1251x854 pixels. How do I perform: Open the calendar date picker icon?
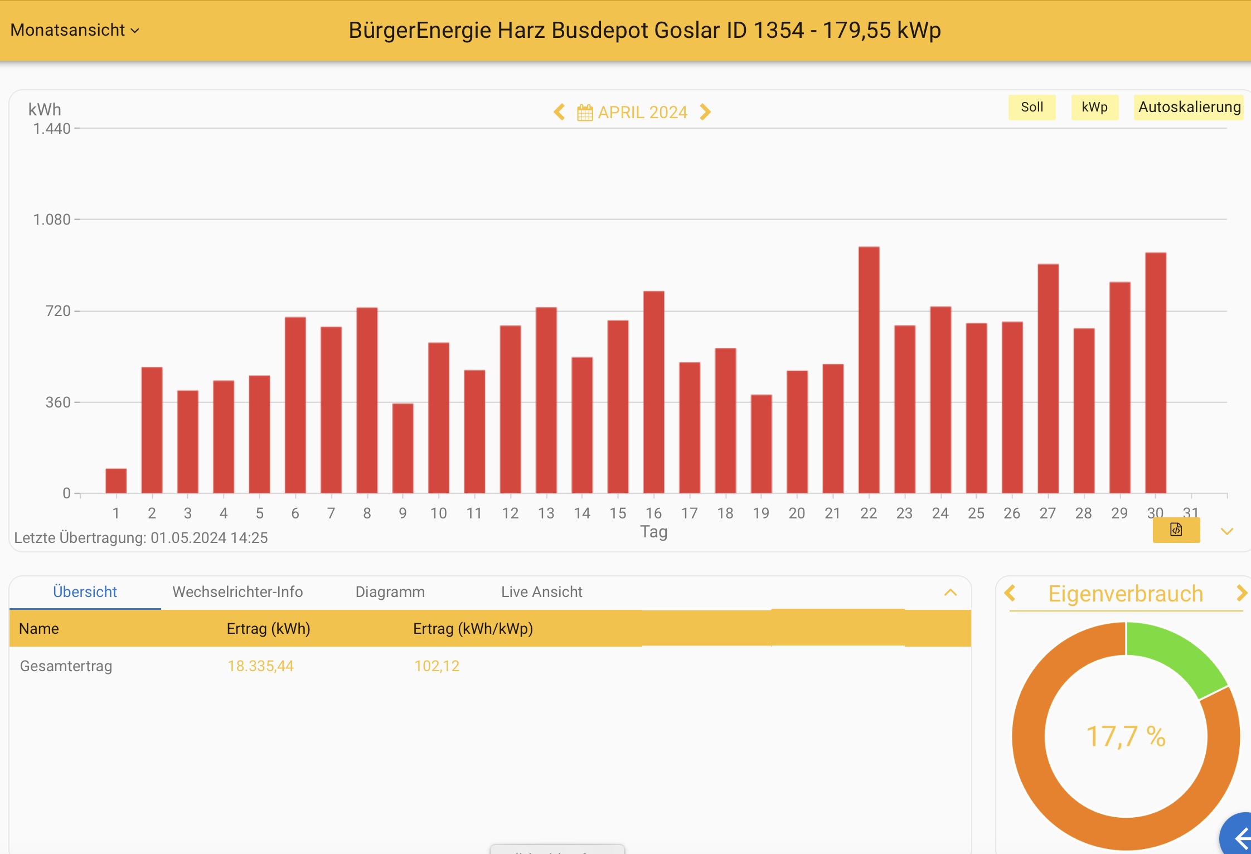(x=585, y=113)
